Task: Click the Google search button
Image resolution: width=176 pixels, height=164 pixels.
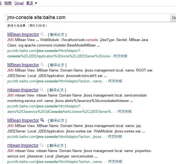Action: 173,18
